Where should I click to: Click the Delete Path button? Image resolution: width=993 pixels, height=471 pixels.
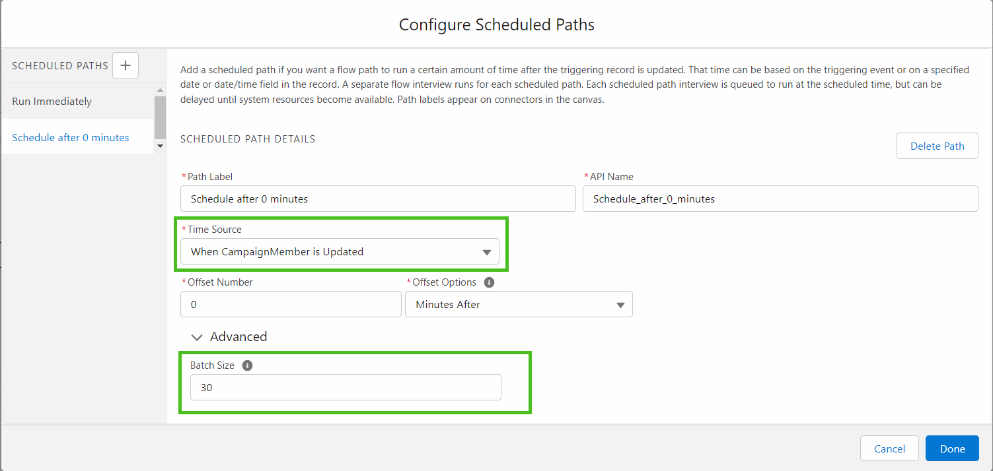pos(937,146)
